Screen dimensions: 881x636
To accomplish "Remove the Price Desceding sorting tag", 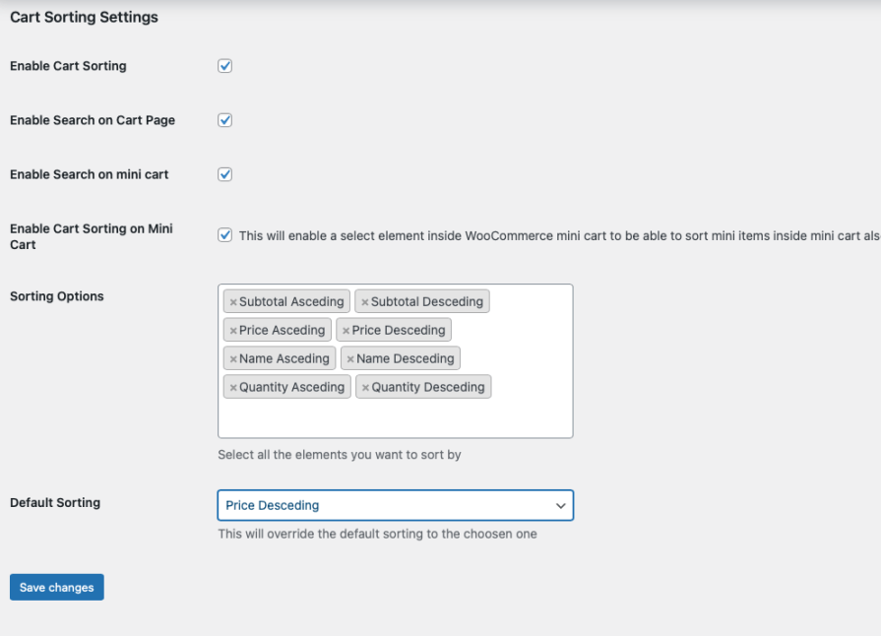I will (346, 330).
